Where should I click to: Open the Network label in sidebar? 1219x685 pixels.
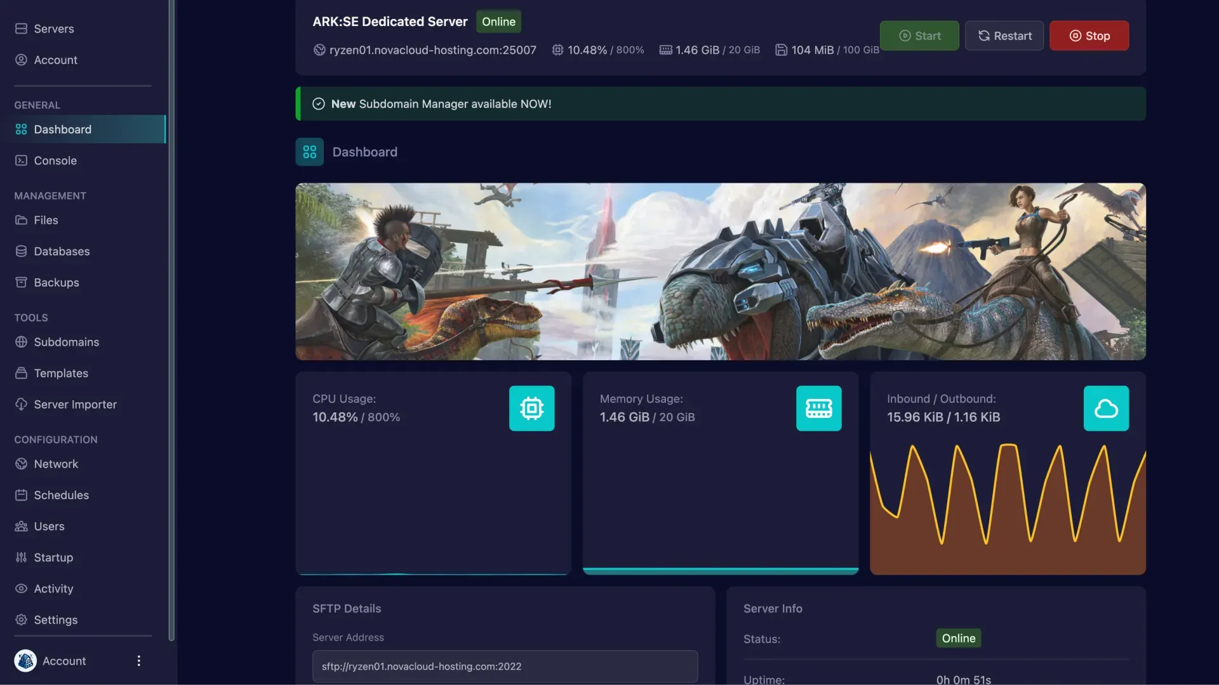point(56,464)
